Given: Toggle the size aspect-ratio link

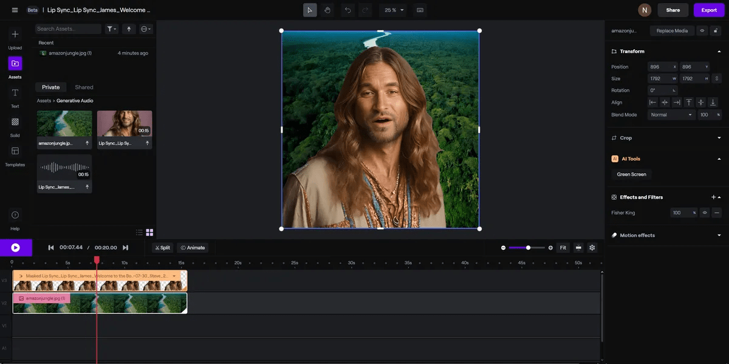Looking at the screenshot, I should pyautogui.click(x=716, y=78).
